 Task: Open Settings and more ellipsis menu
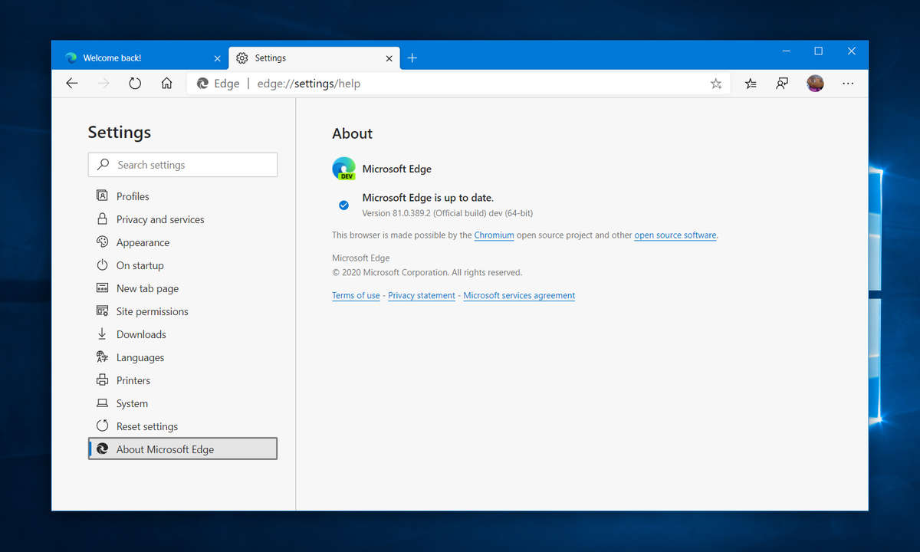[x=848, y=84]
